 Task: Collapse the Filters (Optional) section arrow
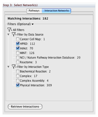pos(33,24)
